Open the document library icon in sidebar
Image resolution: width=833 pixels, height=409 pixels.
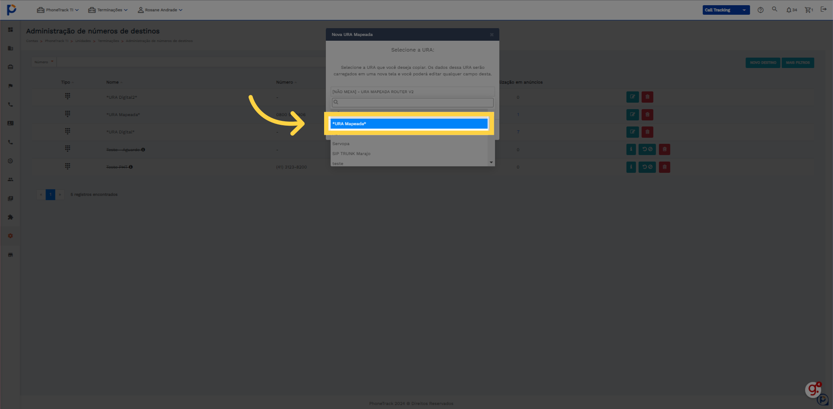coord(10,198)
